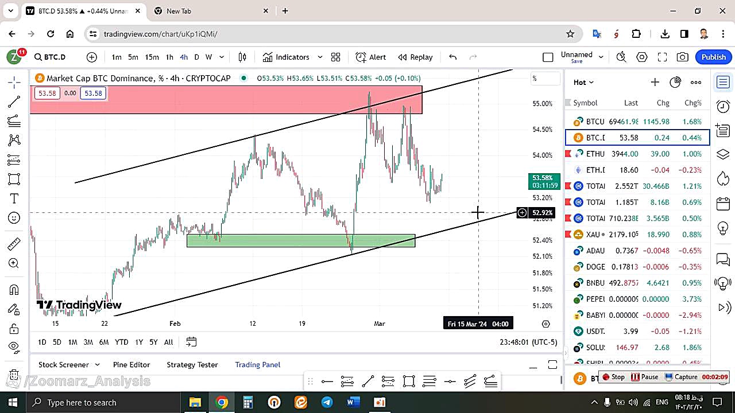735x413 pixels.
Task: Select the Text annotation tool
Action: (14, 198)
